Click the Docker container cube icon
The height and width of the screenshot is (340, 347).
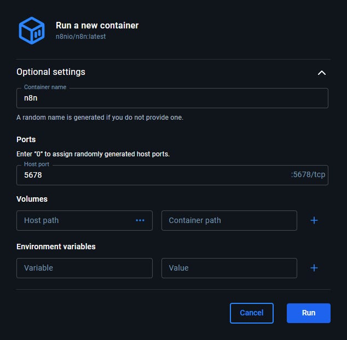[x=32, y=31]
